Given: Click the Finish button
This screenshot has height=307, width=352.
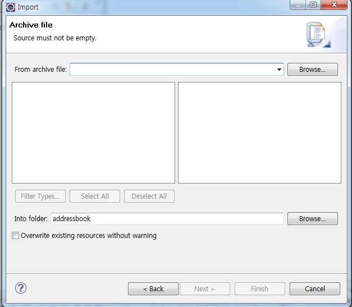Looking at the screenshot, I should click(x=259, y=288).
